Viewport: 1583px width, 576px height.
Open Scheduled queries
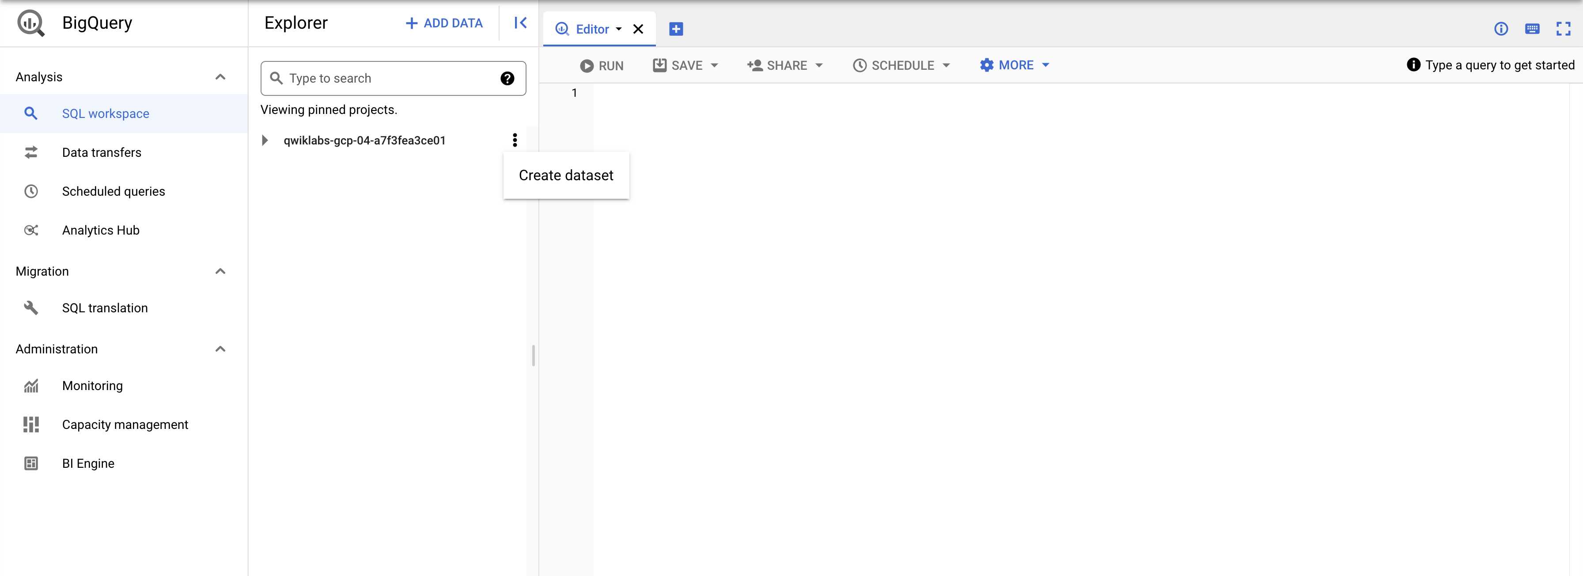113,191
